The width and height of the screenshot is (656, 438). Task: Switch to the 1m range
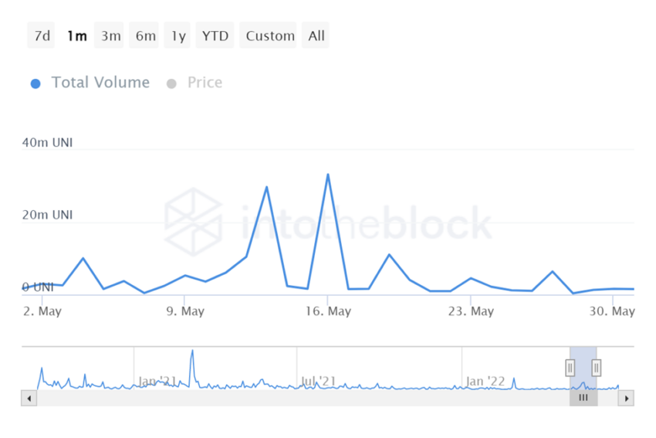pos(76,36)
